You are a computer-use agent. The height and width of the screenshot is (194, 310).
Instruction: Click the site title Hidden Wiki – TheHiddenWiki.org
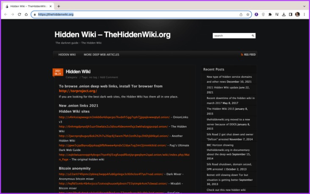113,35
